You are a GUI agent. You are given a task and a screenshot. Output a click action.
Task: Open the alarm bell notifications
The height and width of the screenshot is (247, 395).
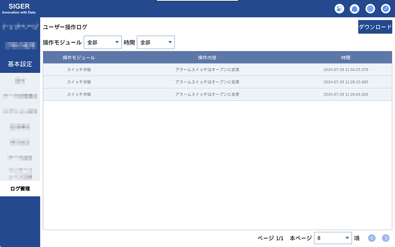click(x=354, y=9)
